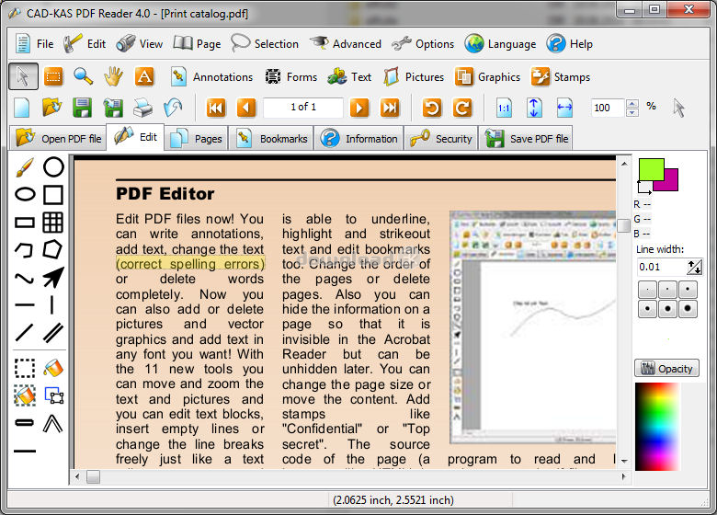717x515 pixels.
Task: Open the Graphics toolbar menu
Action: 487,77
